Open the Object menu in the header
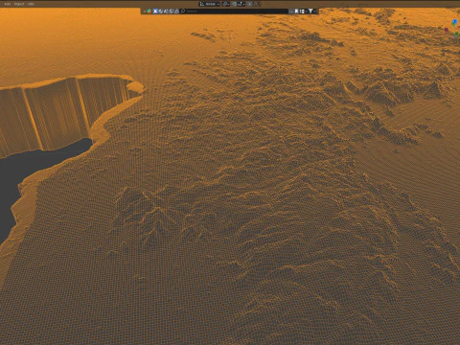The width and height of the screenshot is (460, 345). (19, 4)
